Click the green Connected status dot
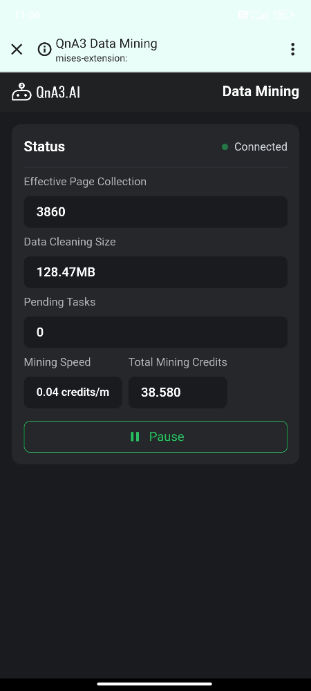Viewport: 311px width, 691px height. click(225, 146)
